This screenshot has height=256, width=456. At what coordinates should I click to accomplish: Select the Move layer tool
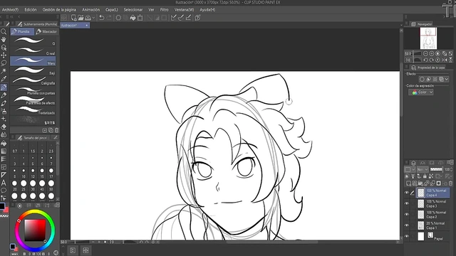[4, 55]
